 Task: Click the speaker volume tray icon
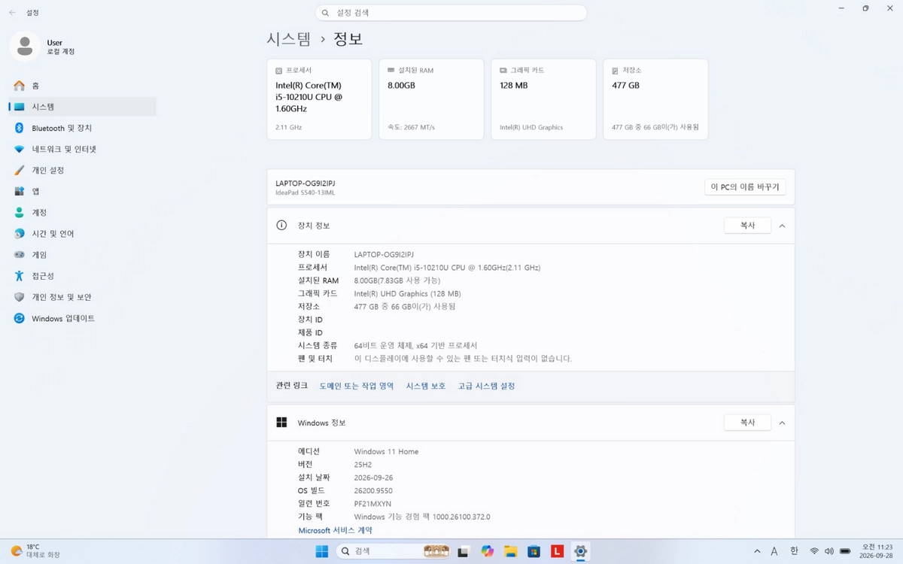[x=829, y=551]
